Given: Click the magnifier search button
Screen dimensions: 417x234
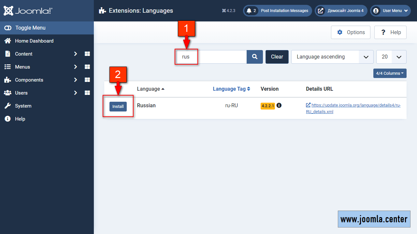Looking at the screenshot, I should 255,57.
